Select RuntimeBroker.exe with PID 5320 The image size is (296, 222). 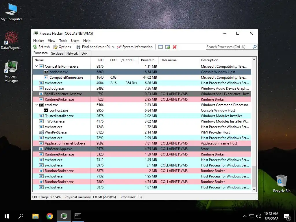[142, 154]
